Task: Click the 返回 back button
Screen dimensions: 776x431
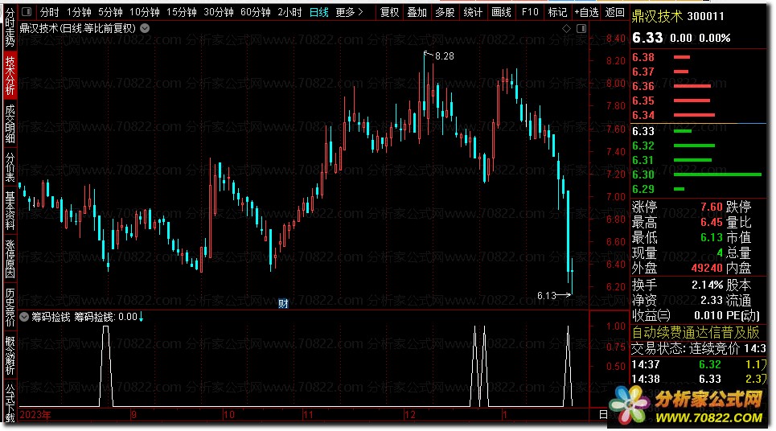Action: (614, 12)
